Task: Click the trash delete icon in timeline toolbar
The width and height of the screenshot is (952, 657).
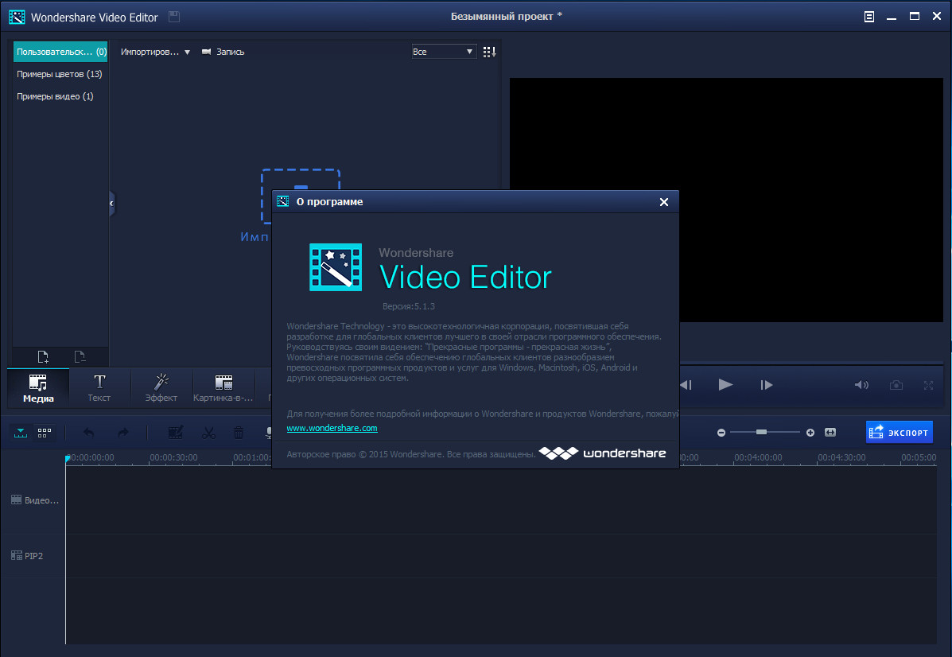Action: pos(239,433)
